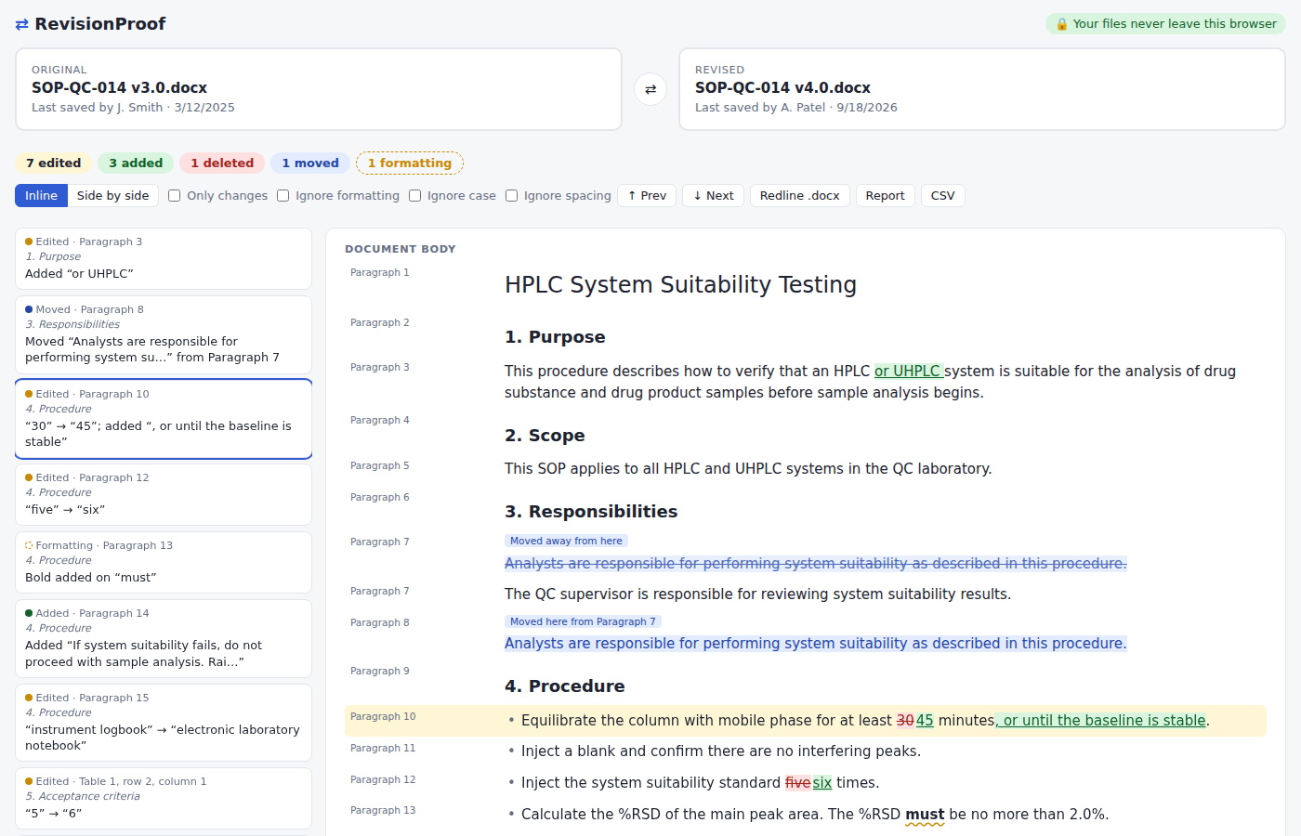The image size is (1301, 836).
Task: Go to previous change with Prev
Action: 647,196
